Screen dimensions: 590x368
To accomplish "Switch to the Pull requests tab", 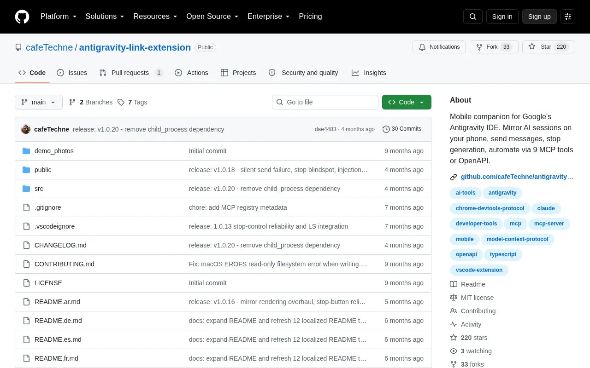I will click(131, 73).
